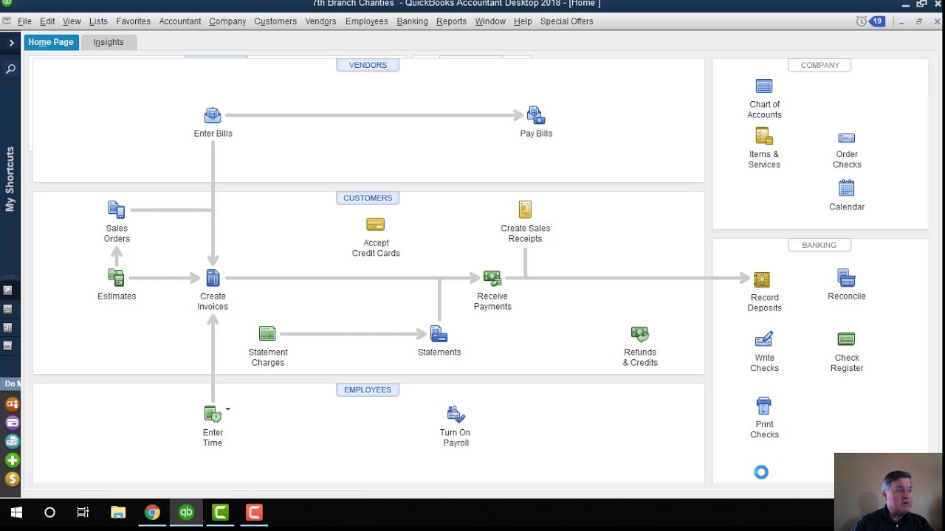Click the CUSTOMERS section button
The width and height of the screenshot is (945, 531).
(368, 198)
